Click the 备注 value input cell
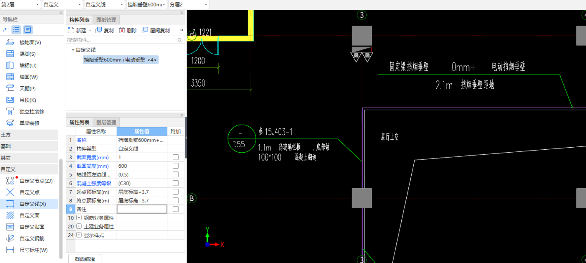This screenshot has height=263, width=586. pos(142,209)
